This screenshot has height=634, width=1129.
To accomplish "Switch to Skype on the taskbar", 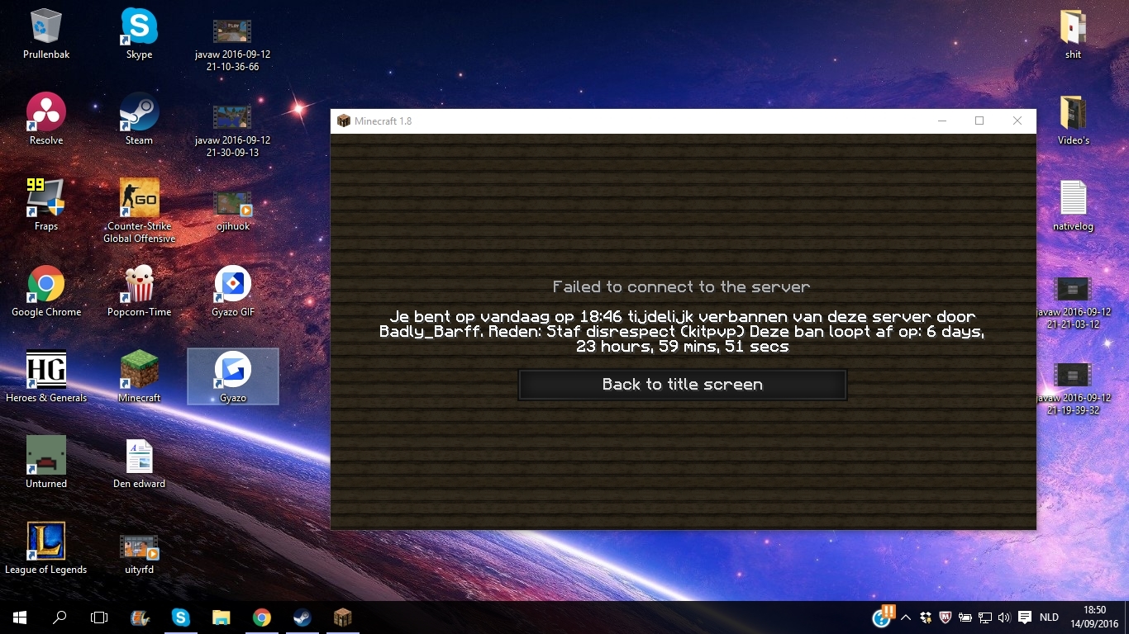I will (180, 617).
